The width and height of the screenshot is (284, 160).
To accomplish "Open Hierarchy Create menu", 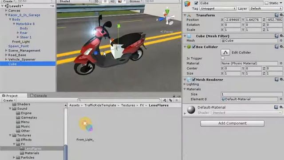I will 8,1.
